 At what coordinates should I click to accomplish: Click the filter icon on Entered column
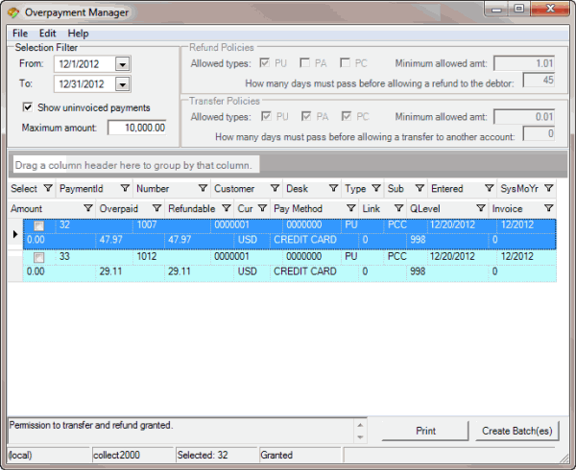pos(490,189)
